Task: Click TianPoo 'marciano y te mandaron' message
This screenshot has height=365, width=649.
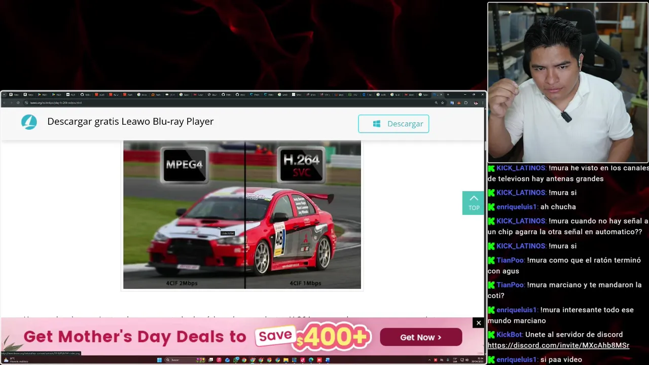Action: [x=565, y=290]
